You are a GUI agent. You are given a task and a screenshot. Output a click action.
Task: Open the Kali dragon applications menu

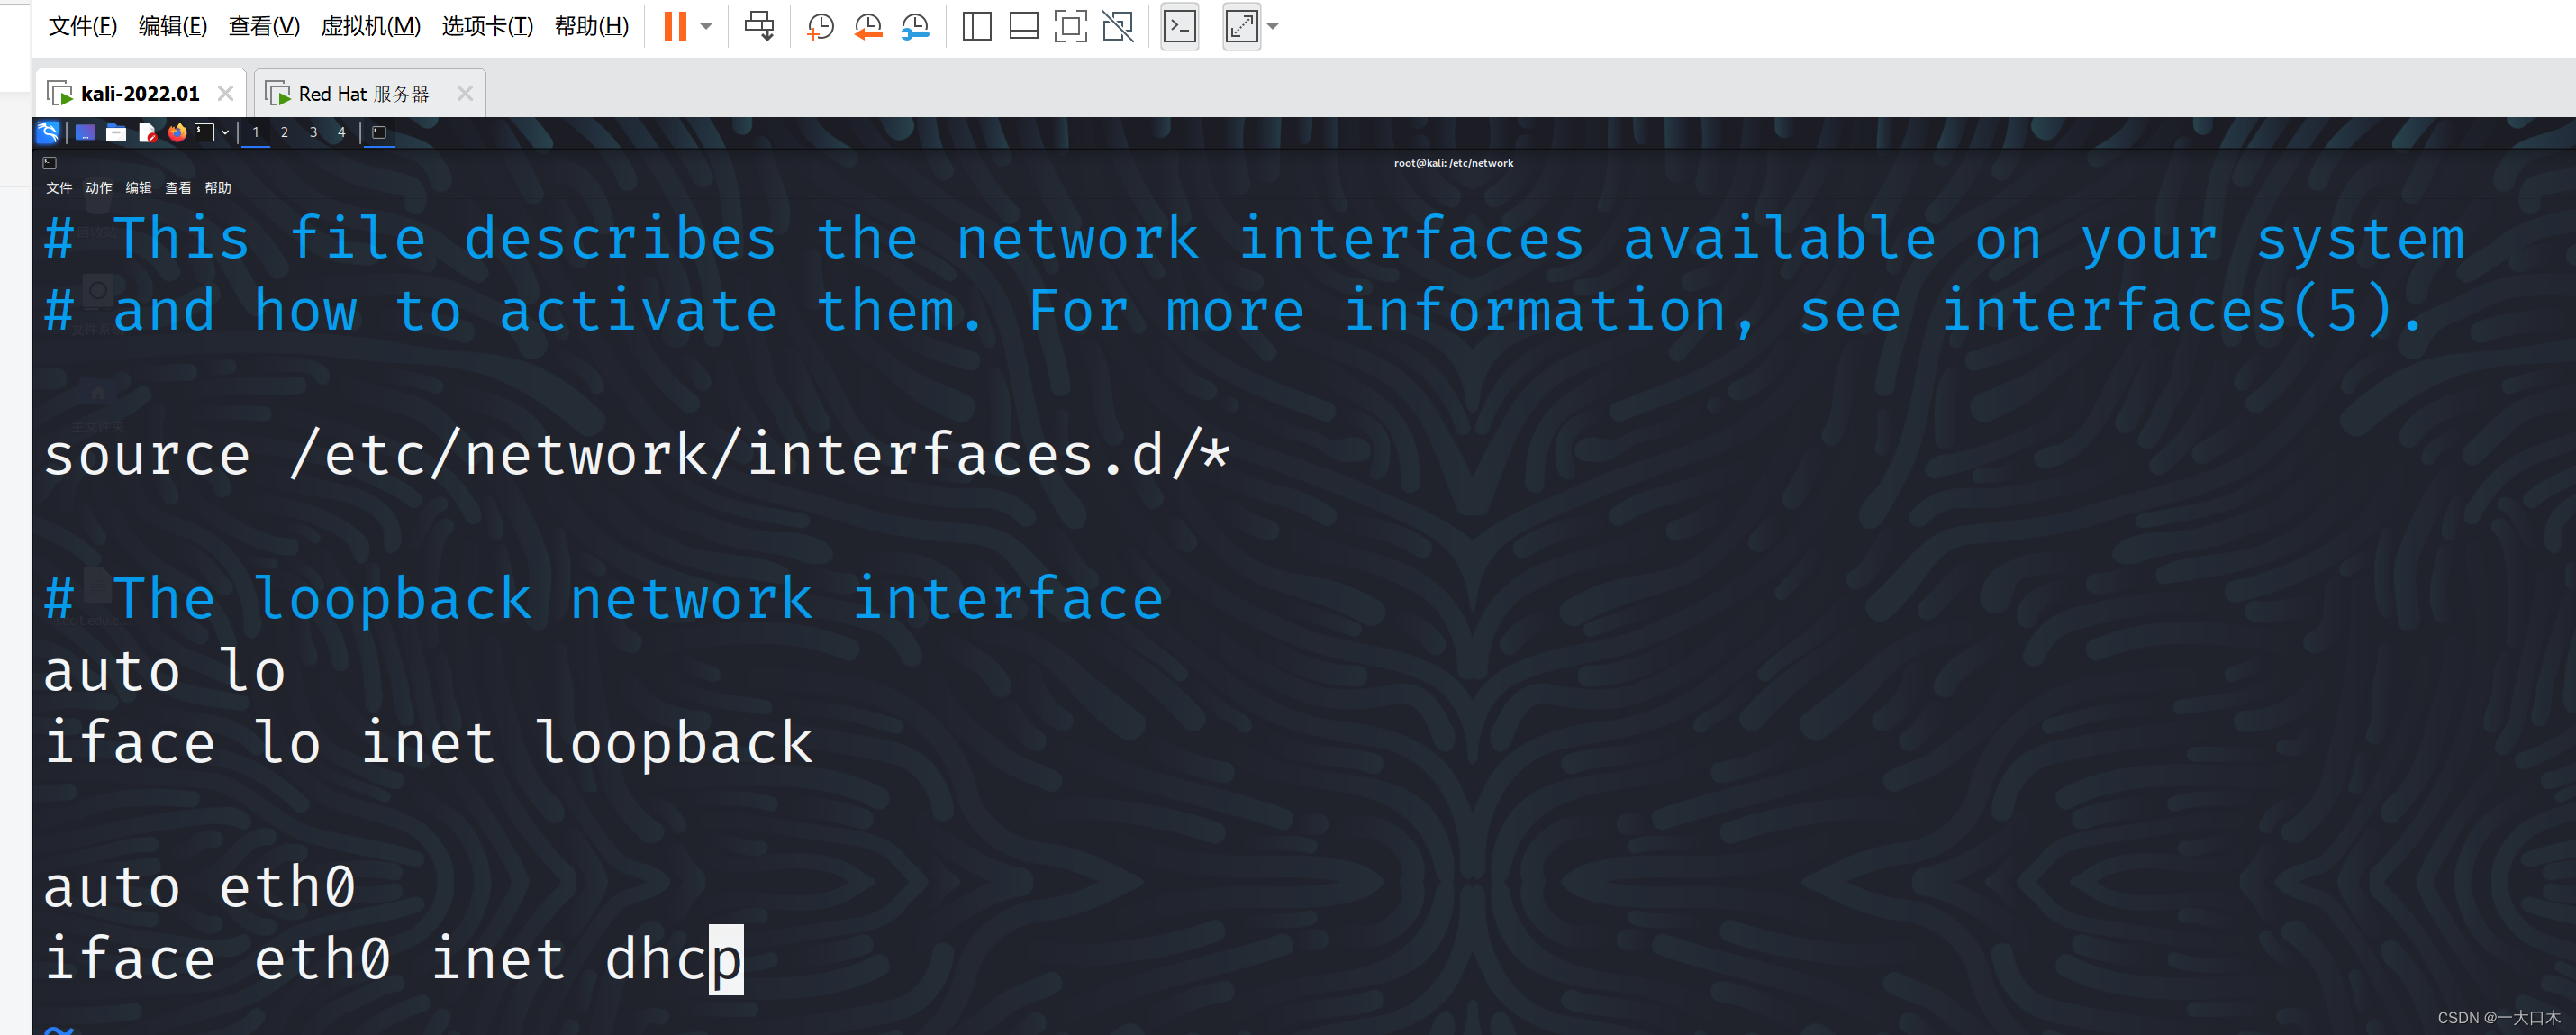tap(47, 132)
